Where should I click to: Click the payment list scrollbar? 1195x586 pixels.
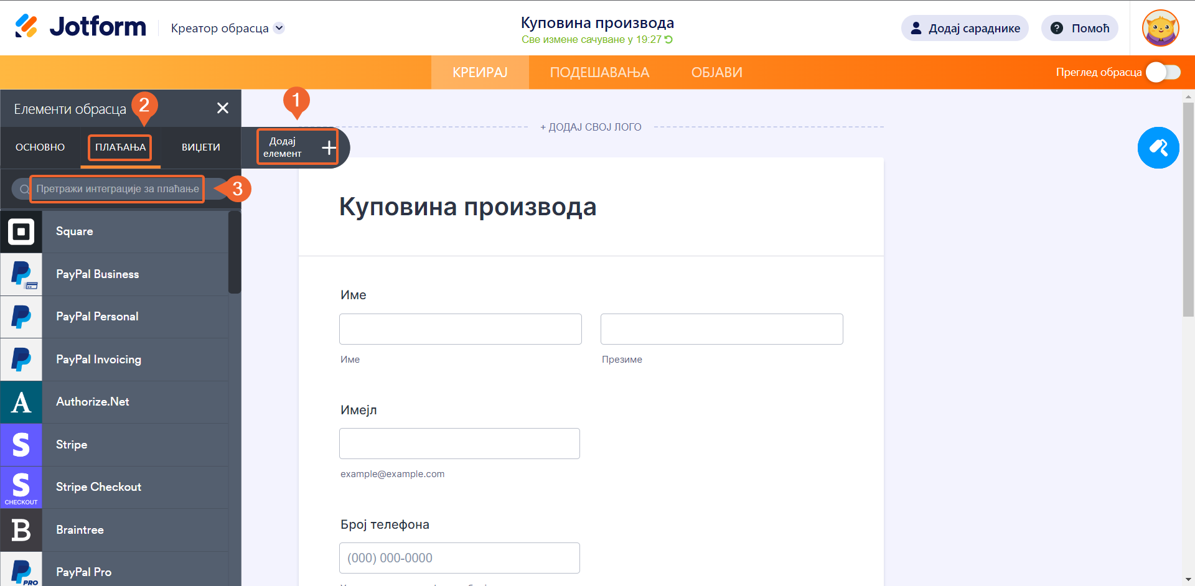point(235,252)
